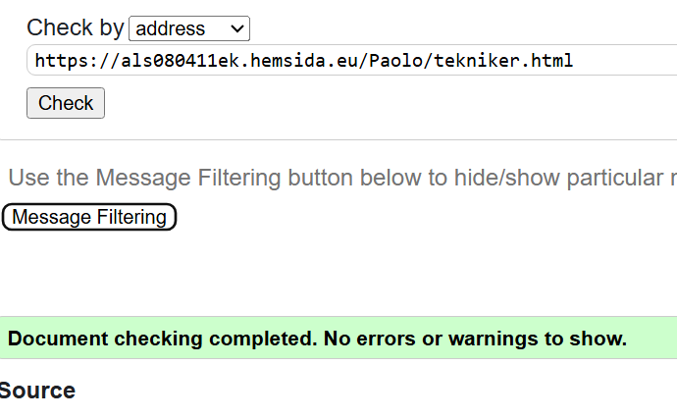Place cursor on 'https://' at the URL start
The width and height of the screenshot is (677, 418).
click(69, 60)
